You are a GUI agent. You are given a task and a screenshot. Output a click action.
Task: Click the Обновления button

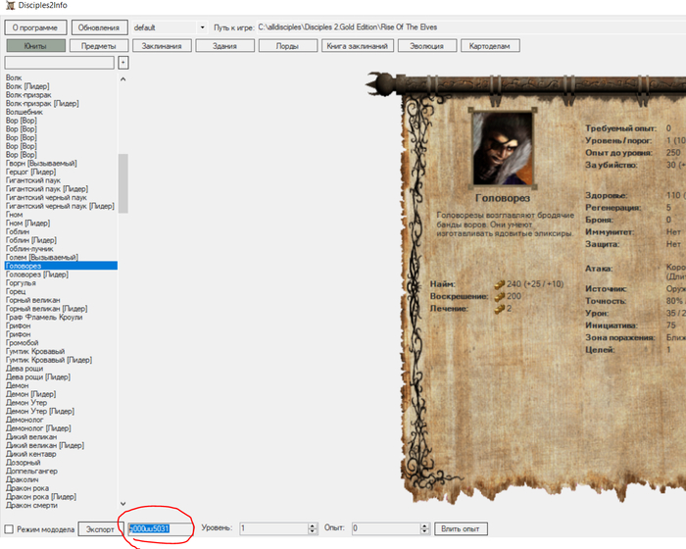point(99,27)
